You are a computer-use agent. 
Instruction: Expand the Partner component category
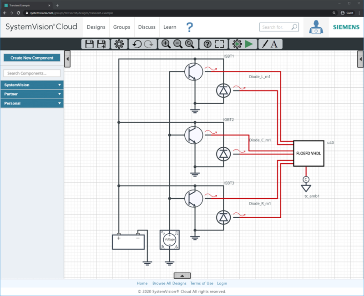point(32,94)
